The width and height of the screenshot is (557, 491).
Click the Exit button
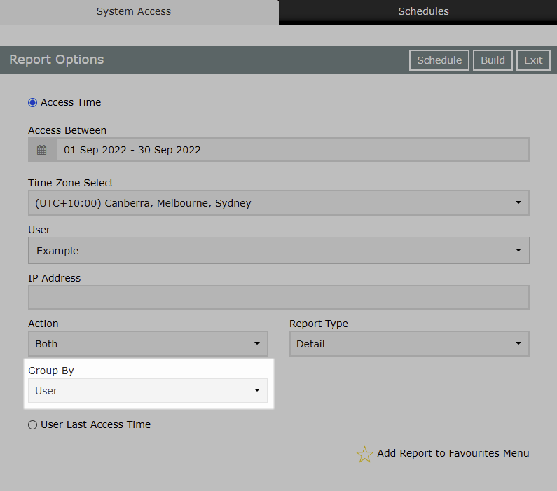coord(533,60)
